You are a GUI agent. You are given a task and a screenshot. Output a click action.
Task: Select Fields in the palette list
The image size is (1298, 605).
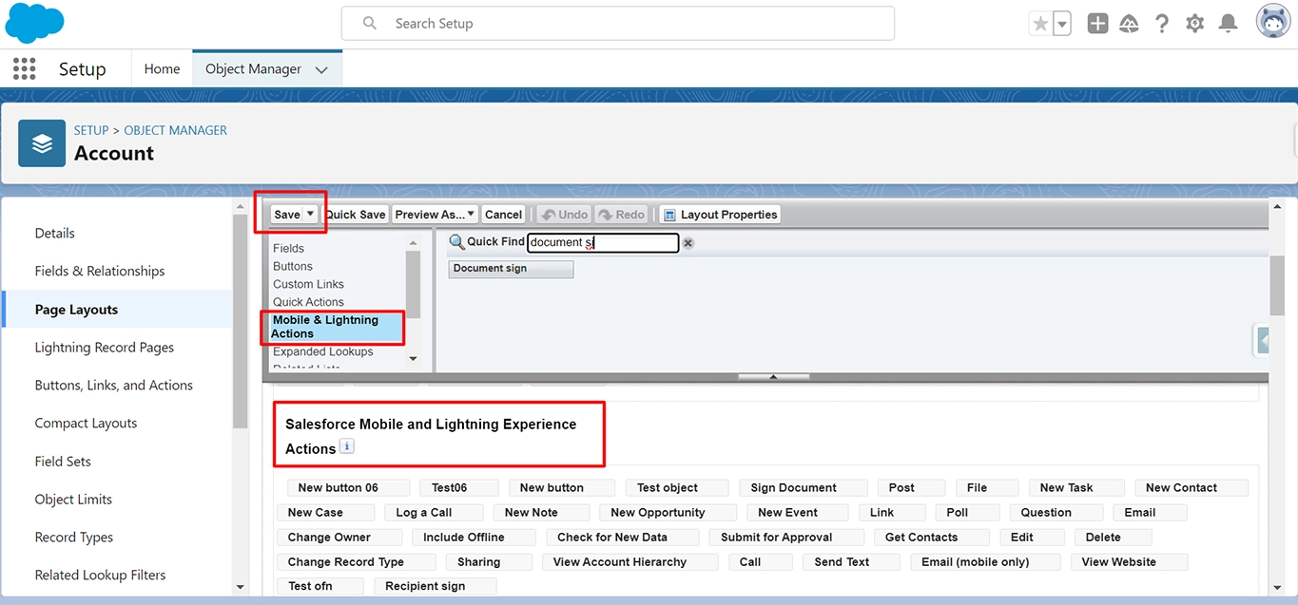[289, 248]
